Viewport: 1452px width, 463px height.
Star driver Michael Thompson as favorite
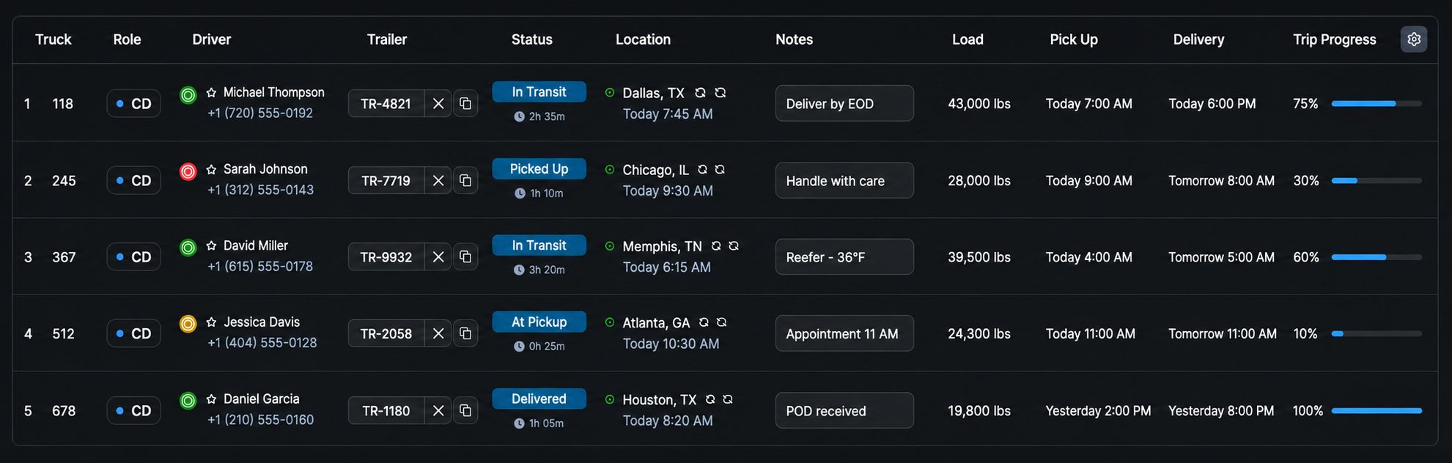(x=211, y=92)
